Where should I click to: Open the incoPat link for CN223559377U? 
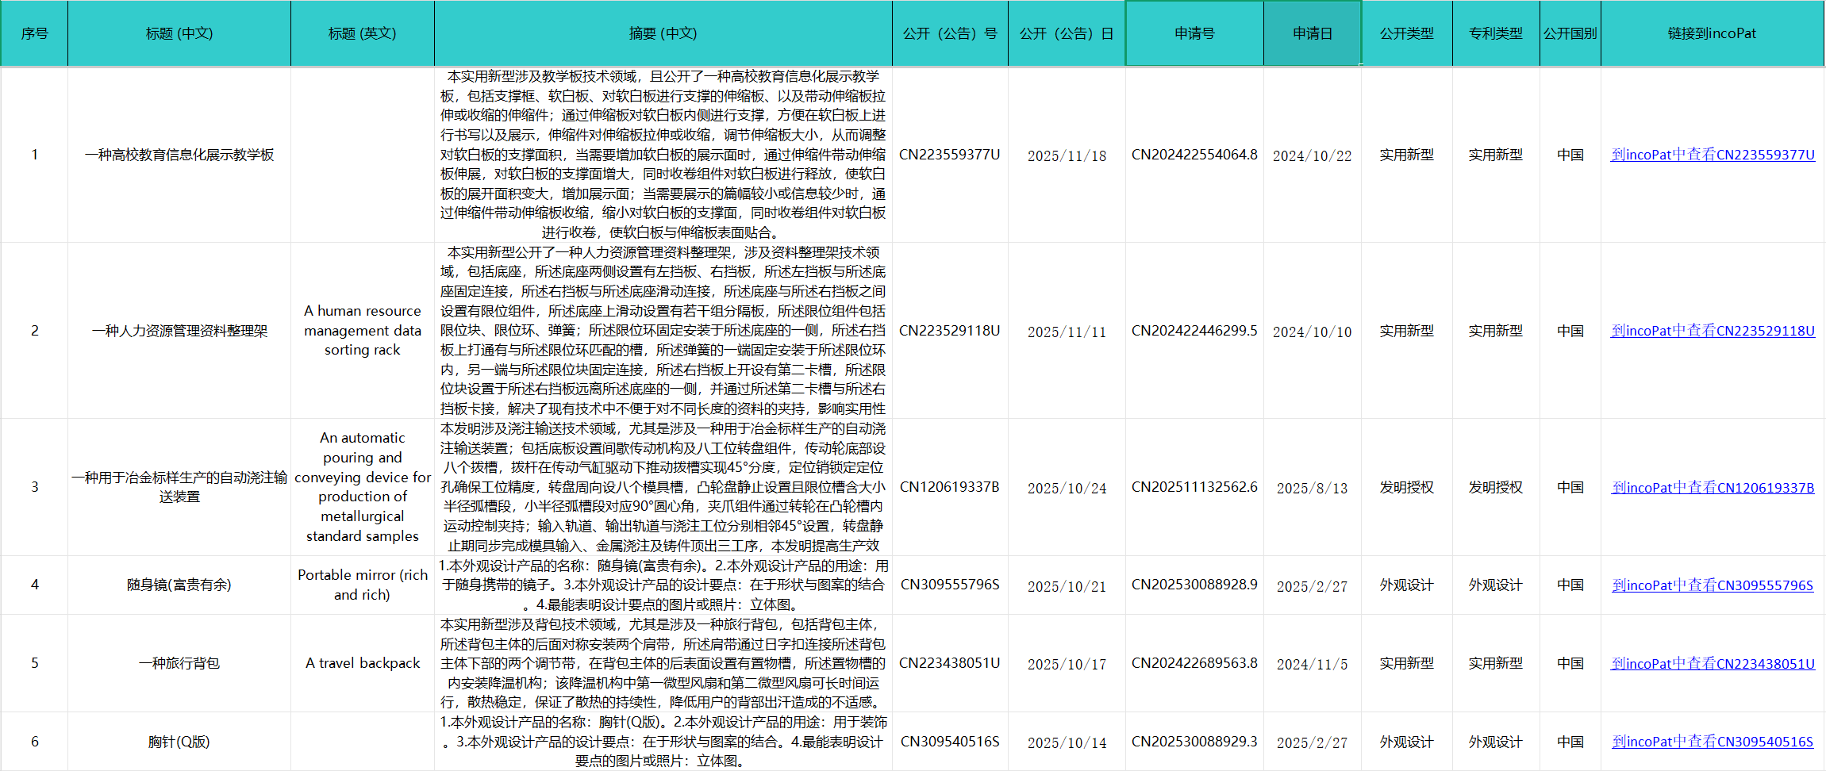pos(1713,155)
